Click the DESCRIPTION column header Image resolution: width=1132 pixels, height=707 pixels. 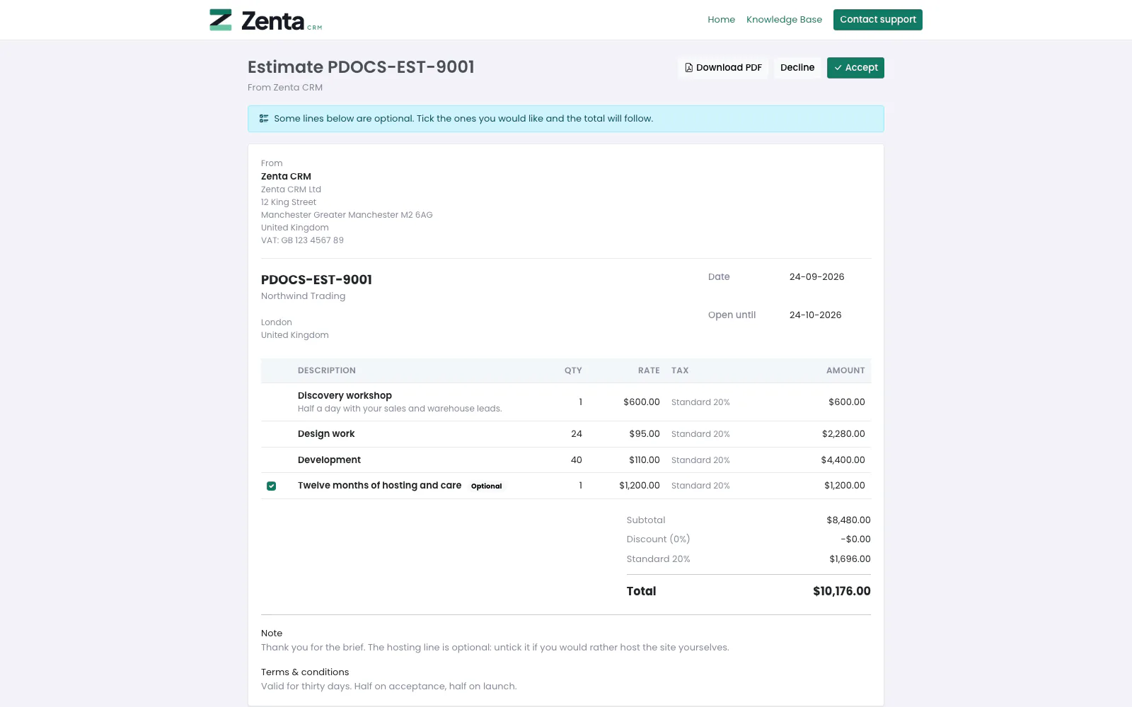click(x=326, y=370)
